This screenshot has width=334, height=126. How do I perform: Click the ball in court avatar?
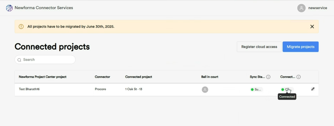coord(205,90)
